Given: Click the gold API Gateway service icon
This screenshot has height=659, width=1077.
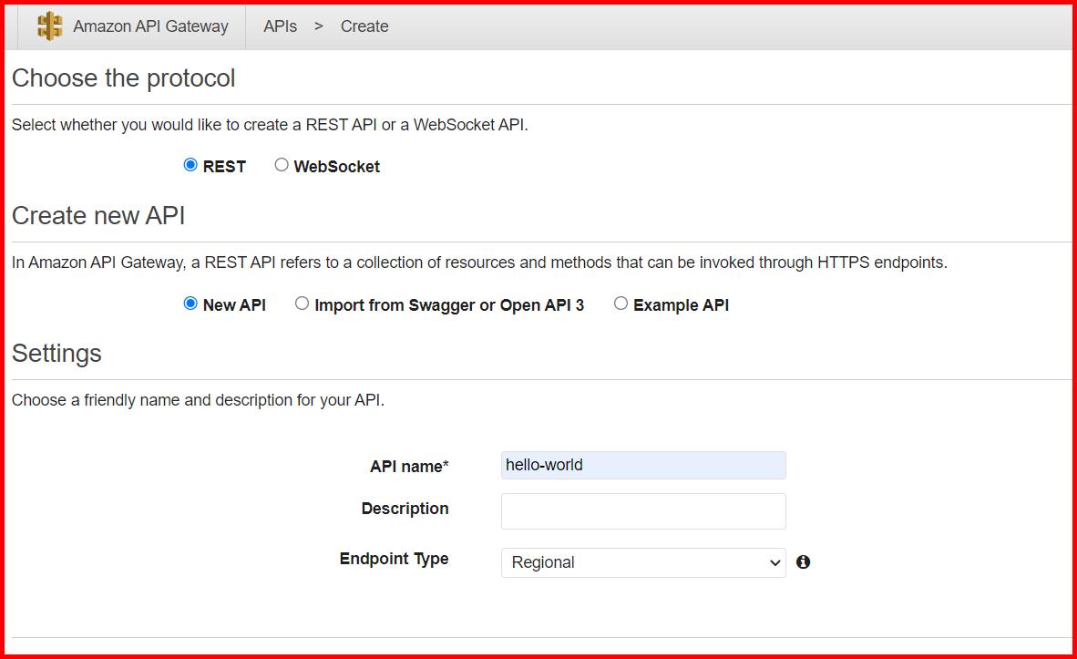Looking at the screenshot, I should point(50,26).
